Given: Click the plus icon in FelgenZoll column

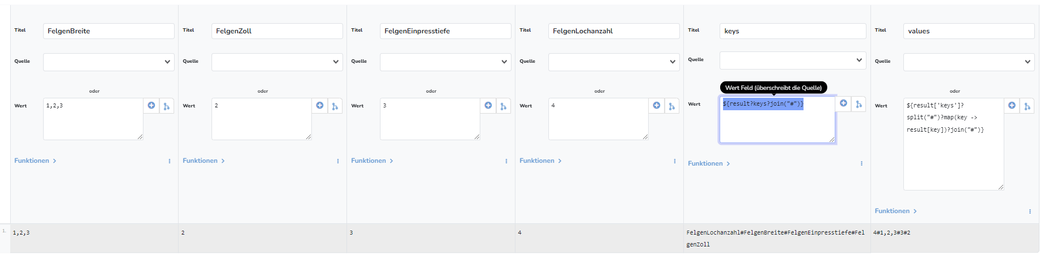Looking at the screenshot, I should [x=320, y=106].
